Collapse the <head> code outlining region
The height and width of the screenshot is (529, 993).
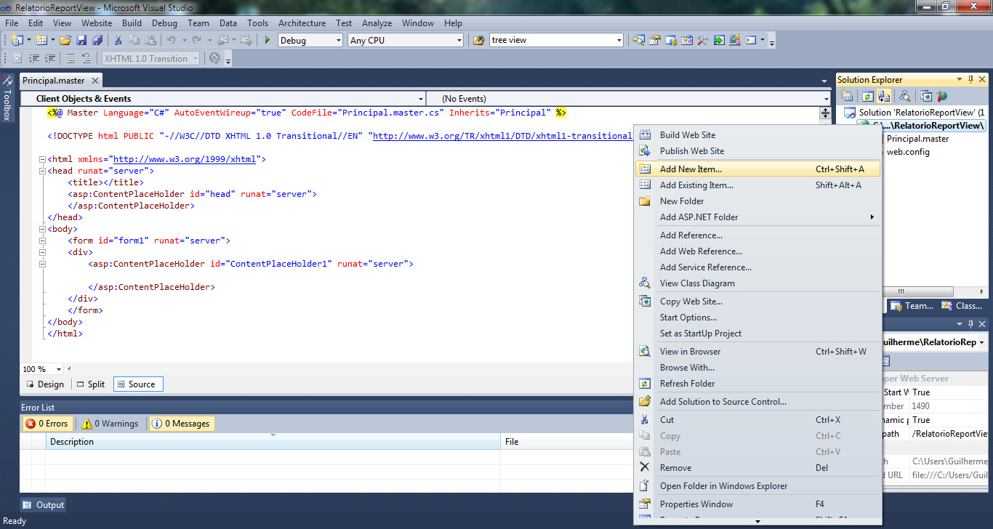pos(42,171)
